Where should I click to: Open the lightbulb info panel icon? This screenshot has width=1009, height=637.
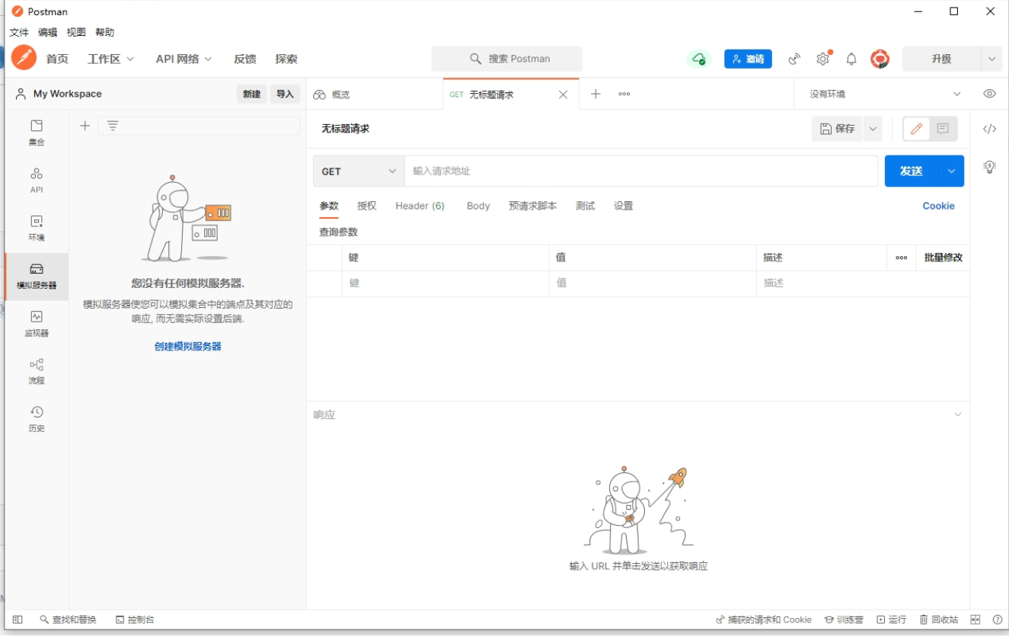tap(989, 166)
